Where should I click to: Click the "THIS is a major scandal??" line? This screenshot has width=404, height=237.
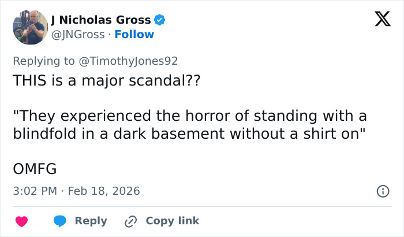pyautogui.click(x=106, y=80)
